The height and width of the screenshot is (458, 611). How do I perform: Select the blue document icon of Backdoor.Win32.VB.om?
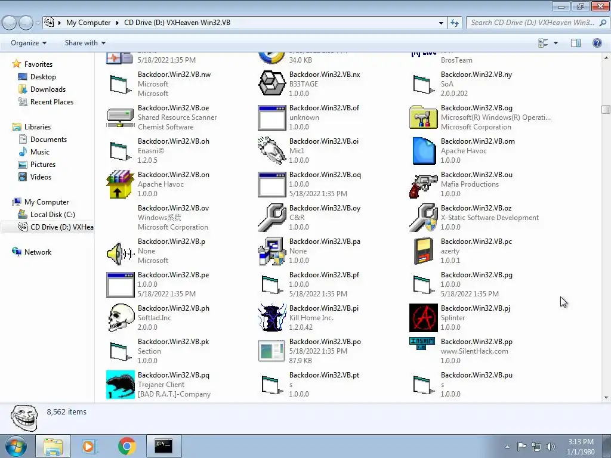tap(424, 151)
